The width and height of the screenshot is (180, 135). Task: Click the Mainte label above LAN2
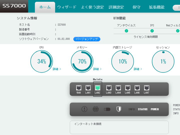point(98,79)
